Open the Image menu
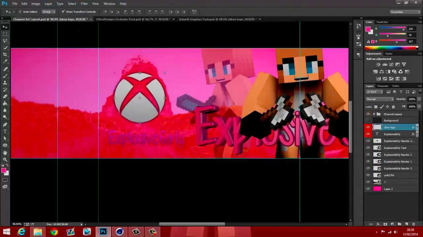423x237 pixels. coord(36,4)
